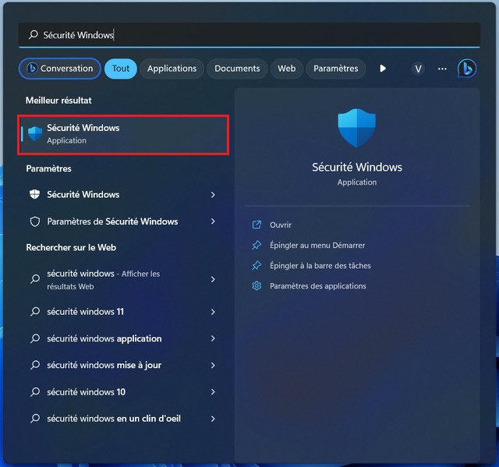Click Épingler à la barre des tâches
The width and height of the screenshot is (499, 467).
[x=320, y=266]
